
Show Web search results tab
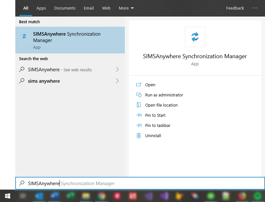click(x=106, y=8)
